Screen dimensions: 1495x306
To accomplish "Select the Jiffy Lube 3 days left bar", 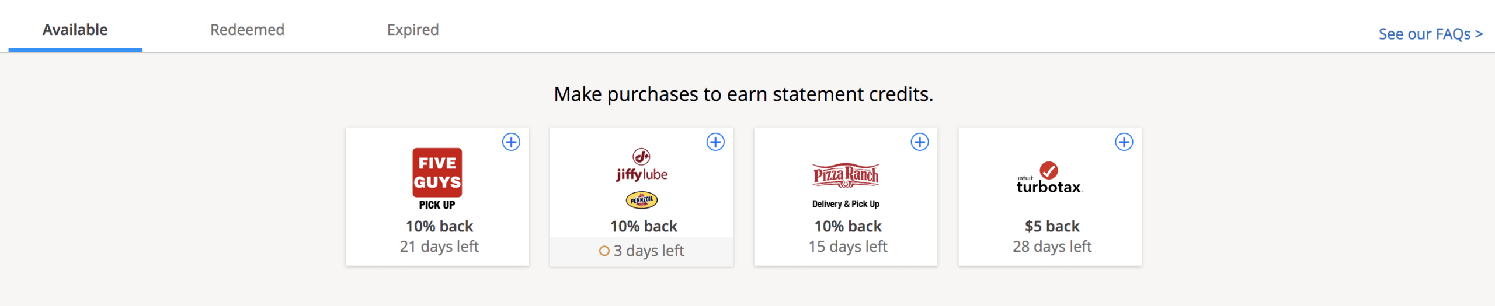I will tap(642, 251).
